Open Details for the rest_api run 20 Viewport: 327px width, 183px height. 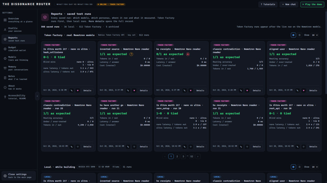click(x=313, y=147)
